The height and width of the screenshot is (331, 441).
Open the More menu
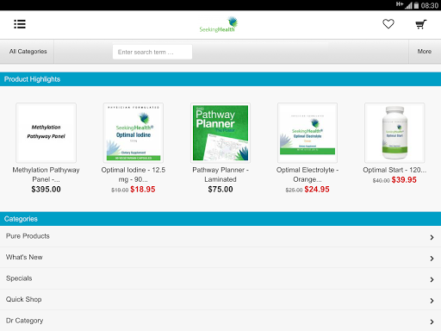click(x=425, y=52)
